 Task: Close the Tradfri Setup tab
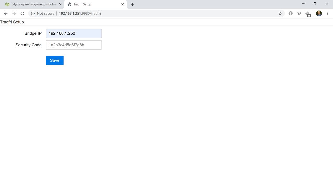pyautogui.click(x=123, y=4)
